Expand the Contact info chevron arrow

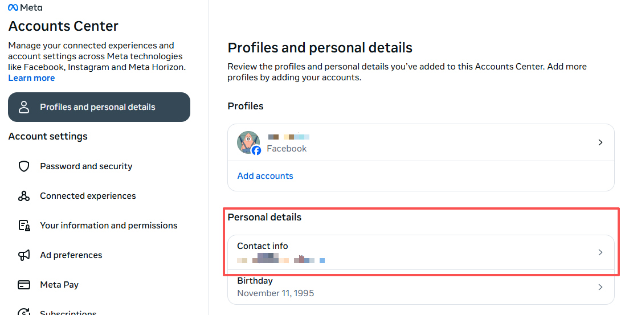coord(600,252)
